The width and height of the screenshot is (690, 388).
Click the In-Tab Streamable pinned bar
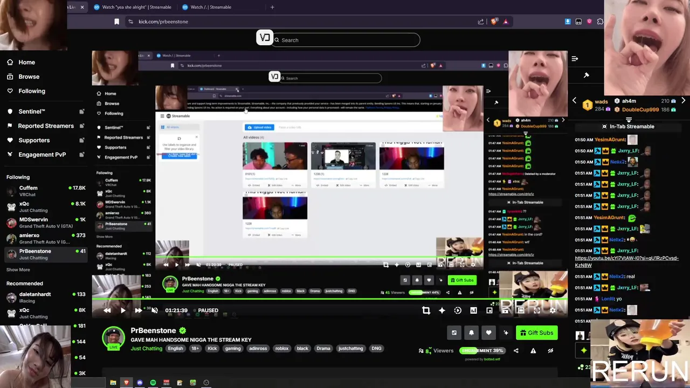(628, 127)
